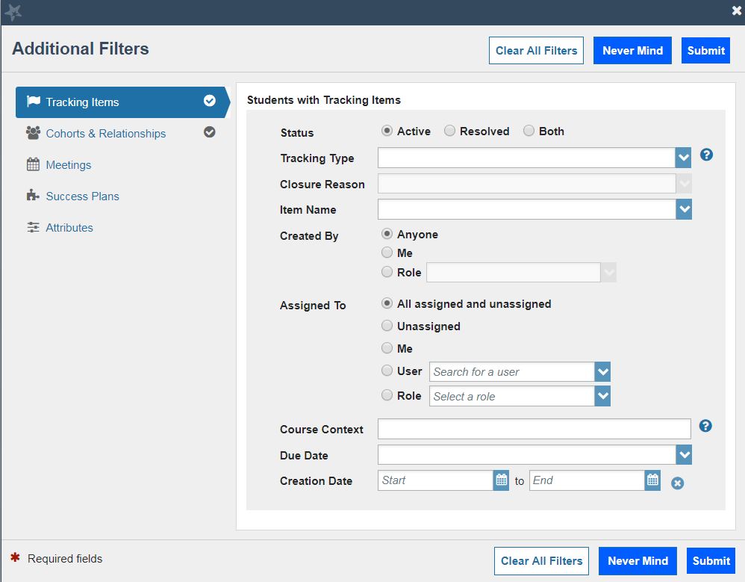
Task: Click the Created By Role field
Action: pyautogui.click(x=514, y=273)
